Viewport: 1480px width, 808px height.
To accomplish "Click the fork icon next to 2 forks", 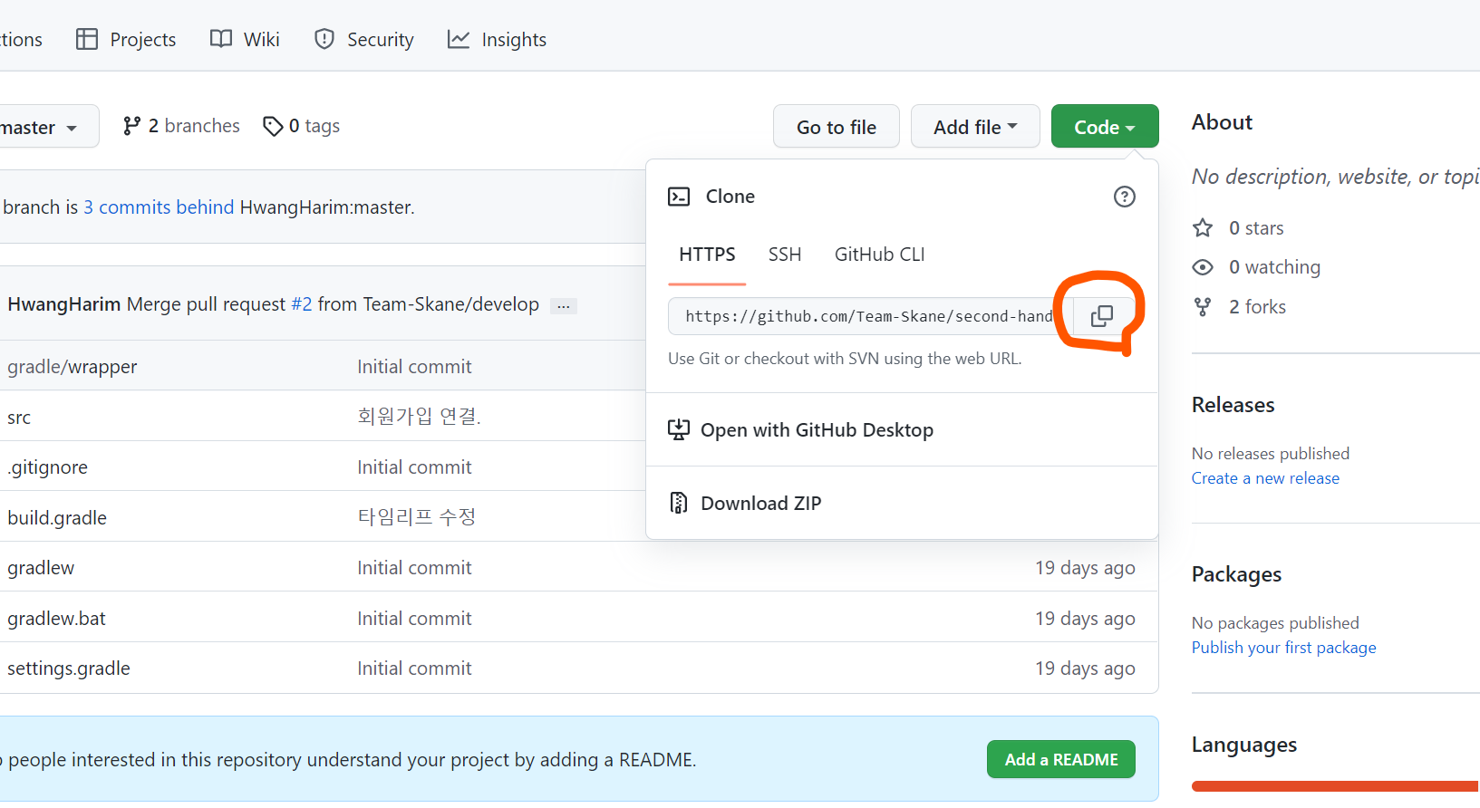I will coord(1203,307).
